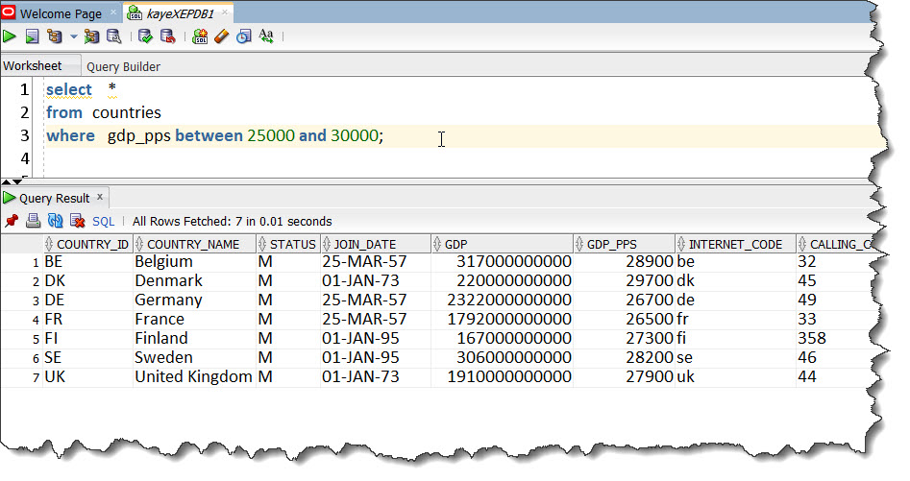Sort by the COUNTRY_NAME column header

[193, 245]
